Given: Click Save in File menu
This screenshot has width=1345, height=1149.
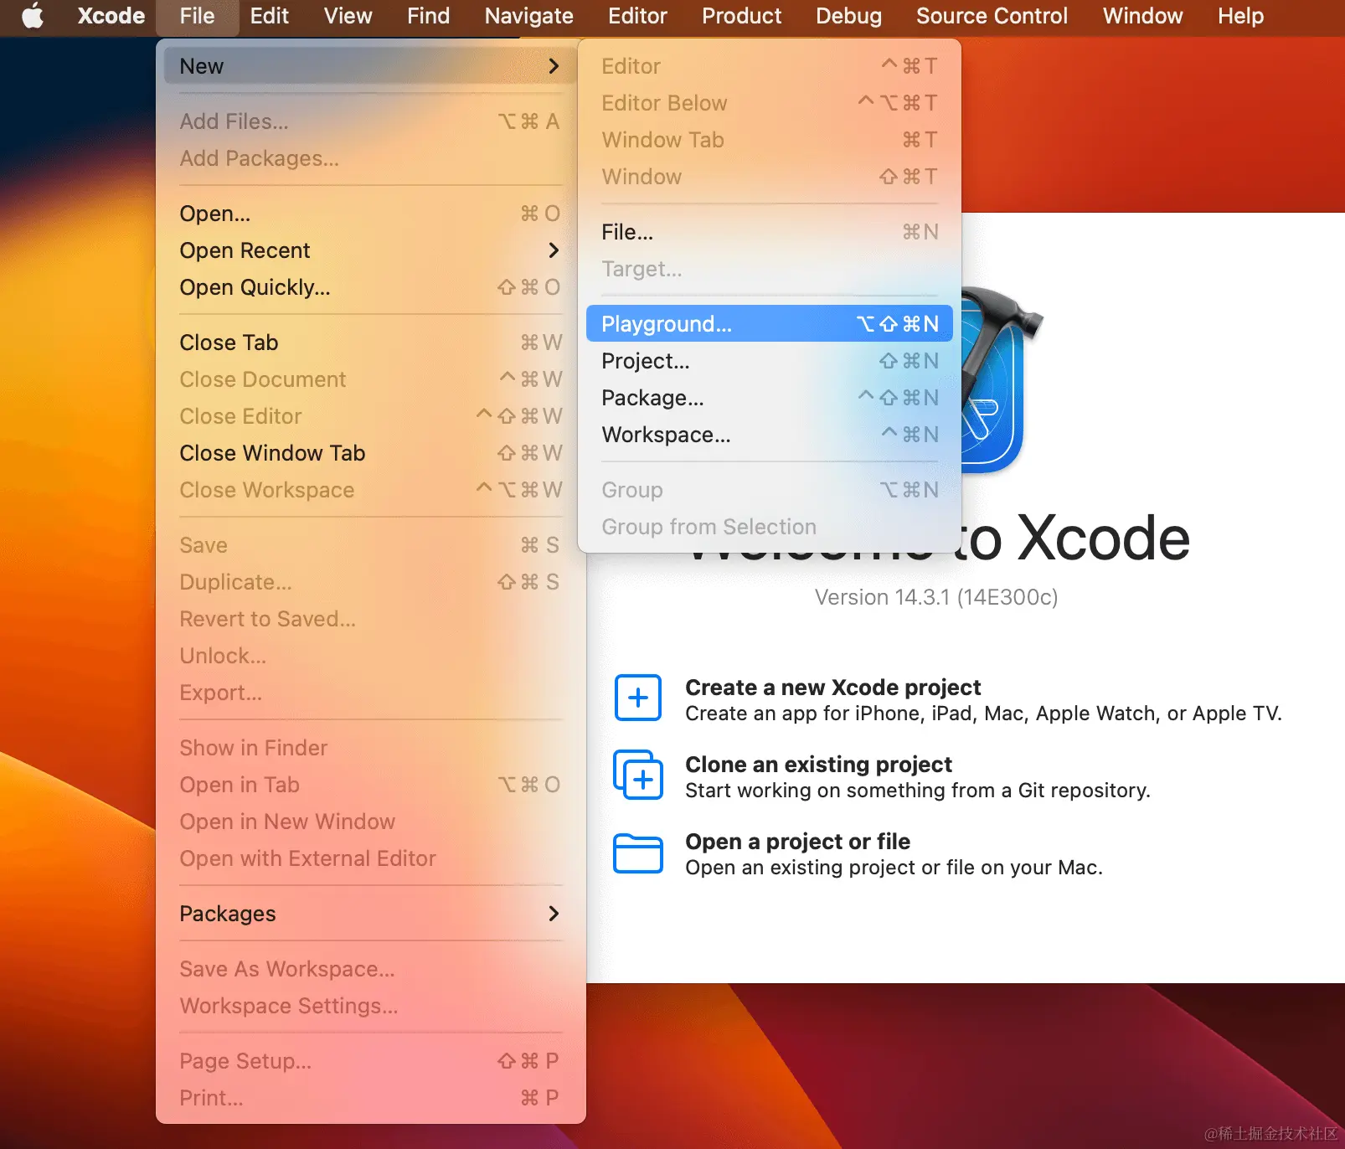Looking at the screenshot, I should click(370, 545).
